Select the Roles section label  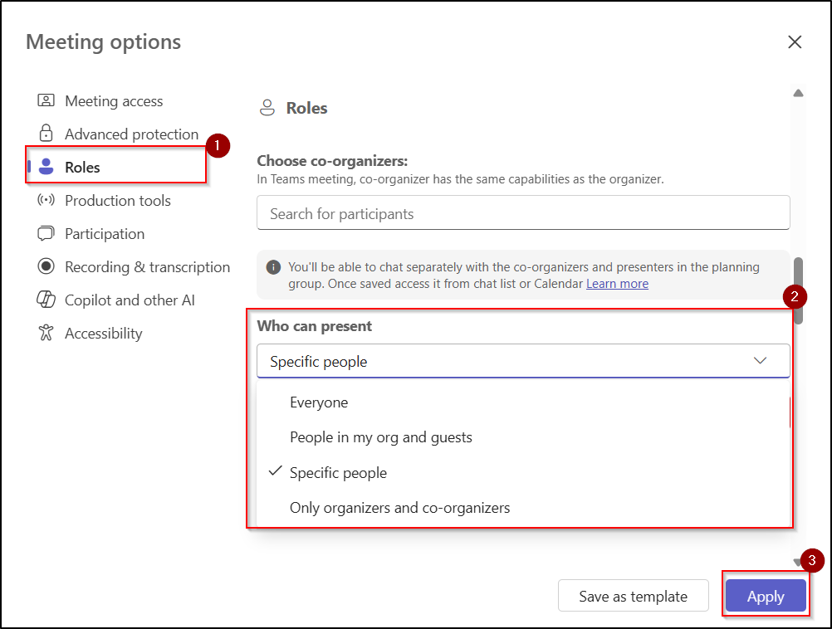pyautogui.click(x=82, y=168)
